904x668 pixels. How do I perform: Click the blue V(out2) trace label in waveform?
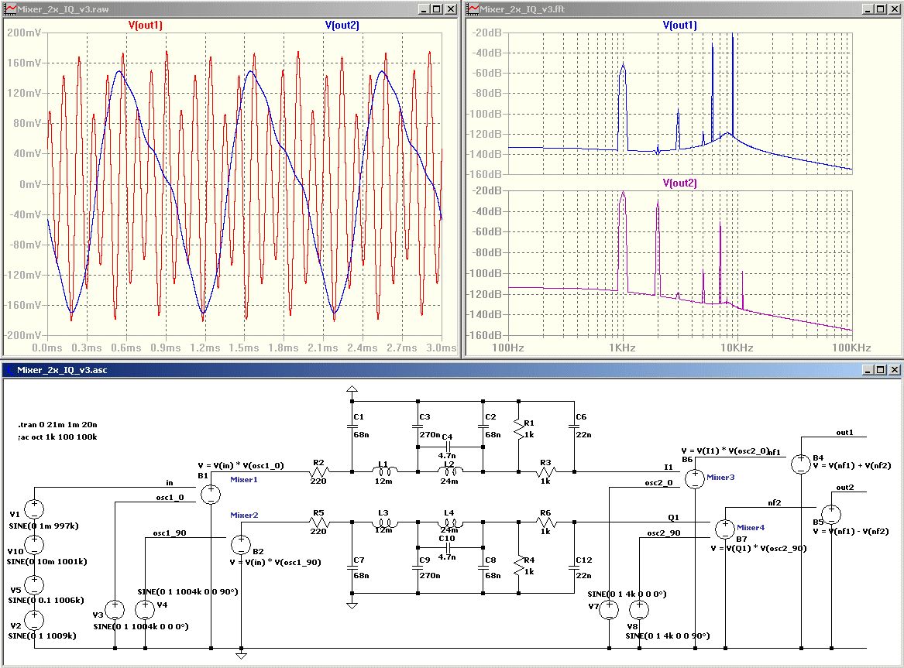[342, 25]
